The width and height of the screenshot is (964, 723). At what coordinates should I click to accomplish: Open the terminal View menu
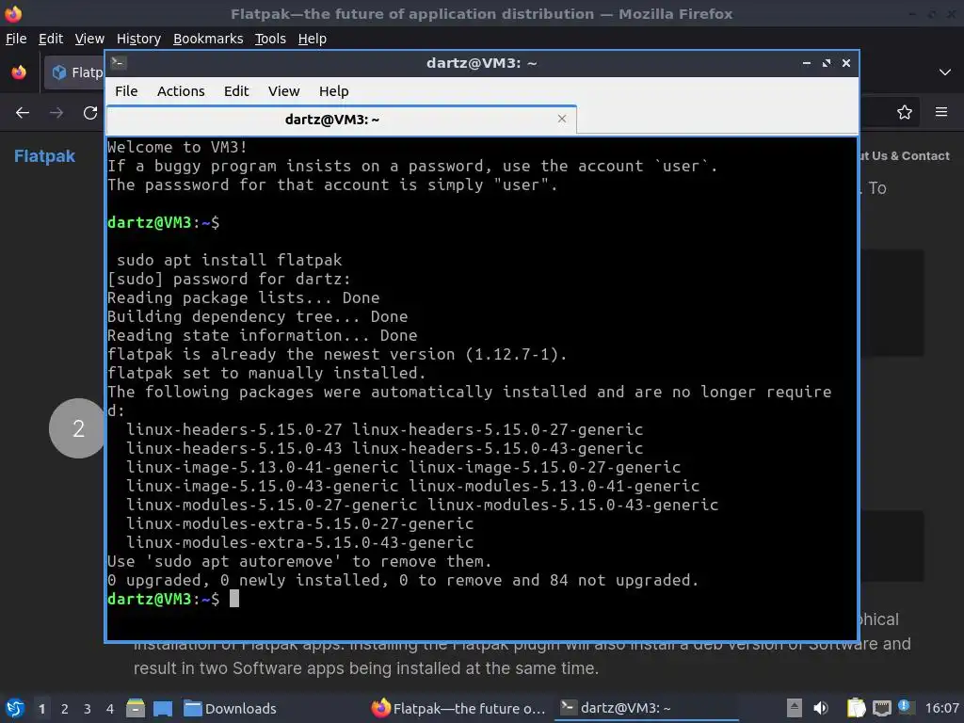[x=283, y=91]
